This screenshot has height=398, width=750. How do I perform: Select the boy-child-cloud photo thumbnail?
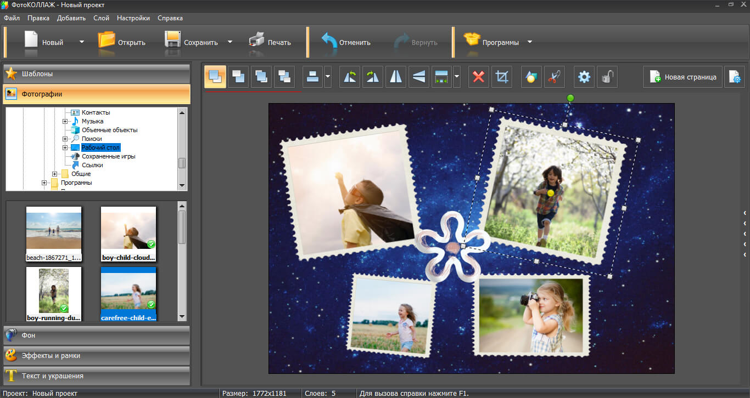pos(128,234)
